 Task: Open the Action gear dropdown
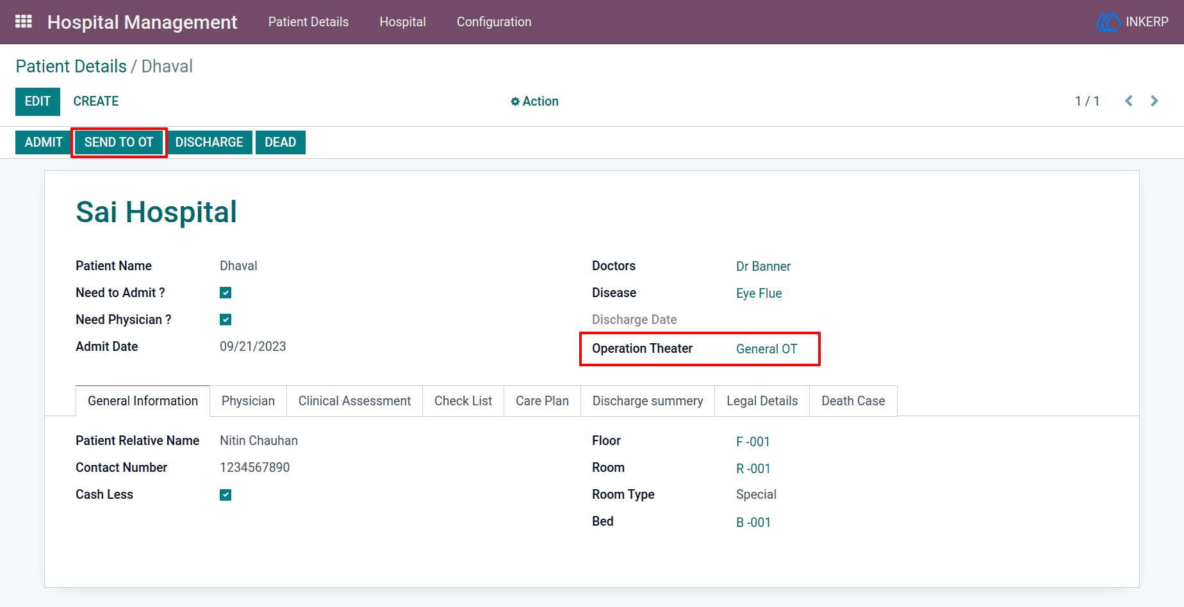[534, 101]
